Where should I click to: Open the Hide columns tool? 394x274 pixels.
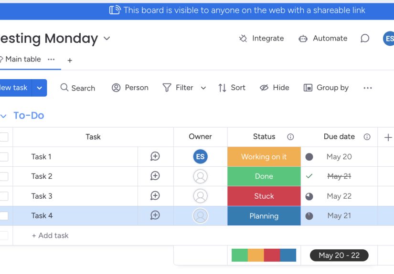[274, 88]
